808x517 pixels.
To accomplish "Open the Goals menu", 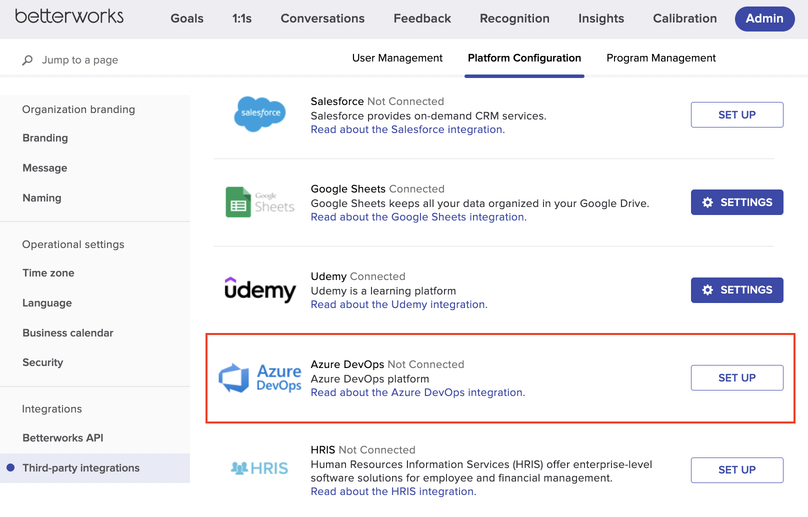I will click(187, 18).
